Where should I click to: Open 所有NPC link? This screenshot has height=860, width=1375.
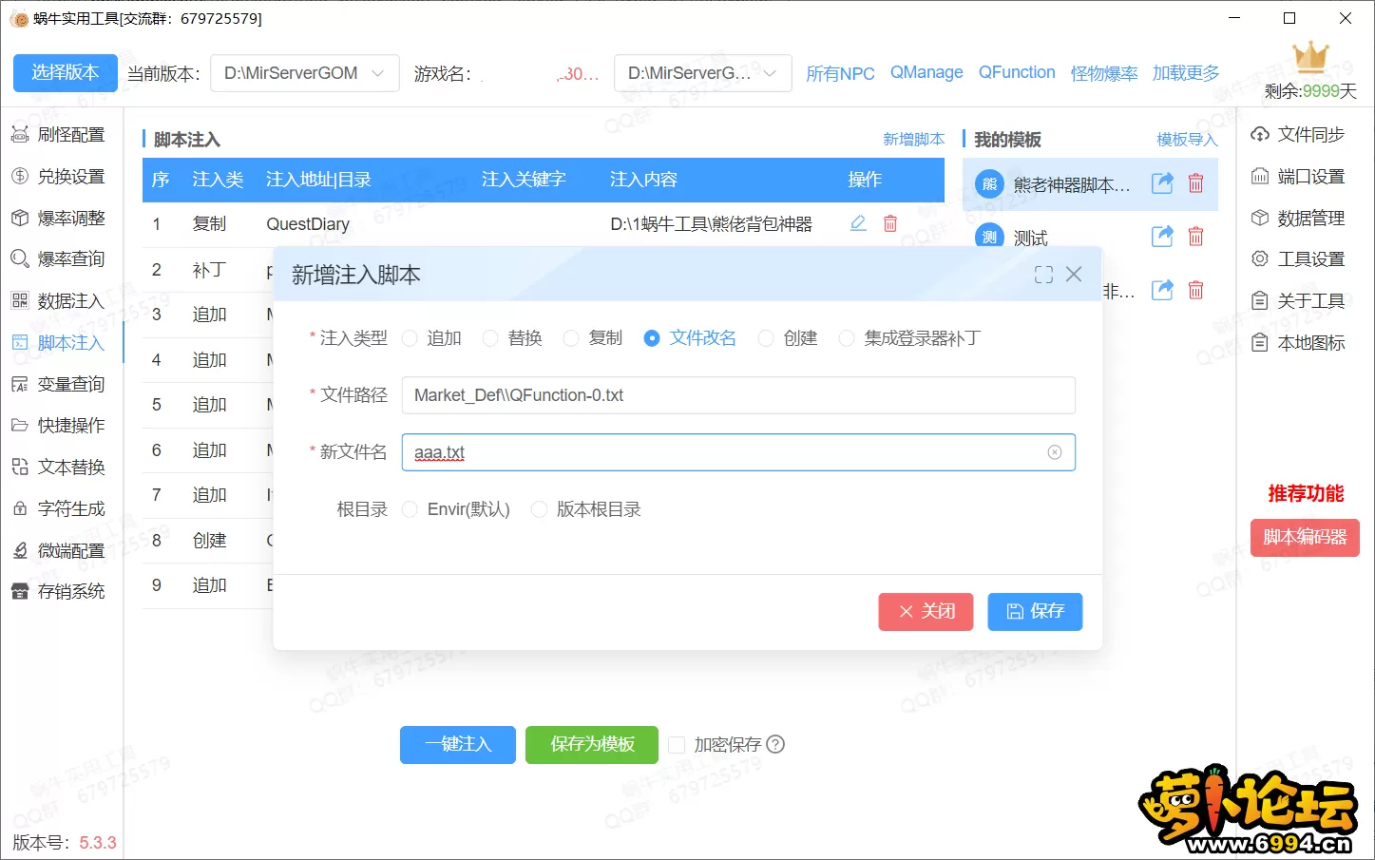point(840,73)
